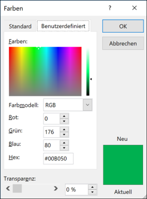Click the Abbrechen button
Screen dimensions: 147x199
(123, 44)
